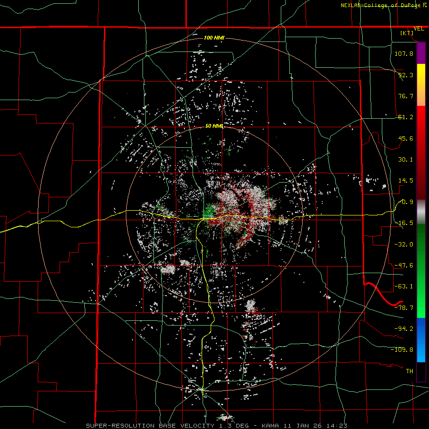Click the TH label under the scale

click(409, 371)
